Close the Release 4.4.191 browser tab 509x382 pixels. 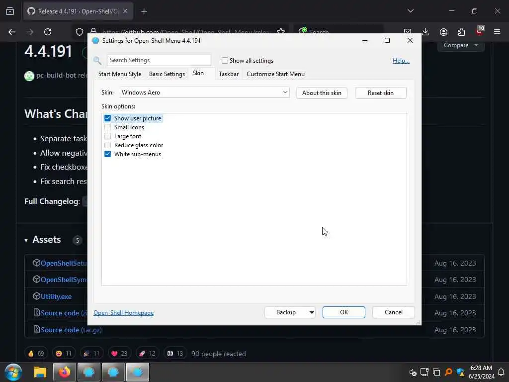125,11
